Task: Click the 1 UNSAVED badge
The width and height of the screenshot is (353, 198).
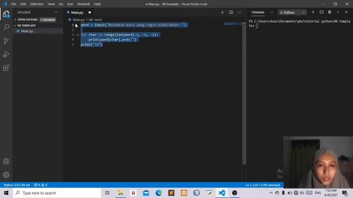Action: click(48, 20)
